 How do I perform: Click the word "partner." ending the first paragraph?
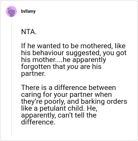(33, 74)
